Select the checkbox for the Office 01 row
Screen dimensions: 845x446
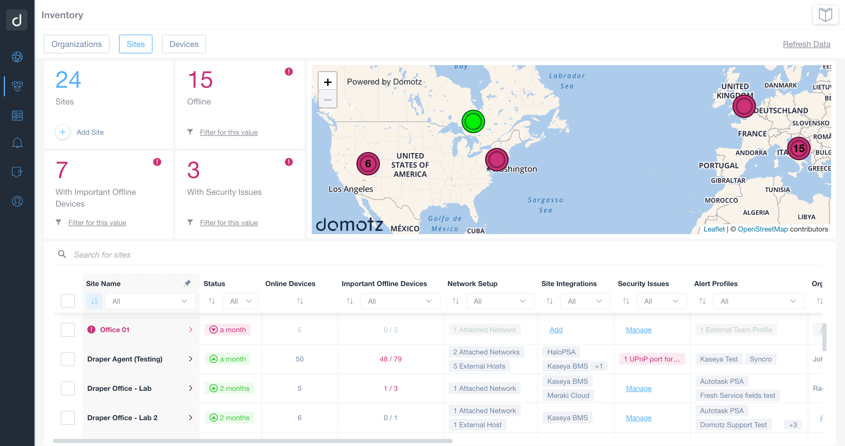(68, 330)
